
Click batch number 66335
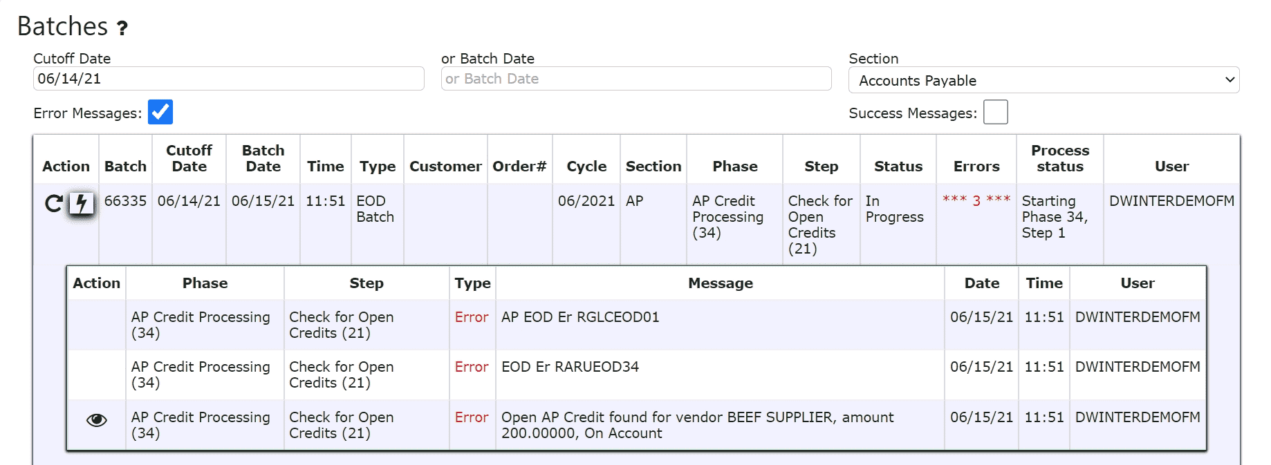pos(125,201)
